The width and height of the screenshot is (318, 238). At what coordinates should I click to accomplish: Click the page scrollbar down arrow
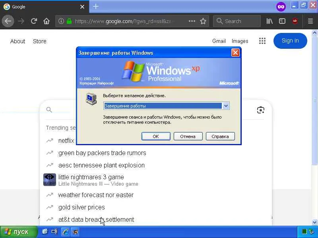[314, 222]
